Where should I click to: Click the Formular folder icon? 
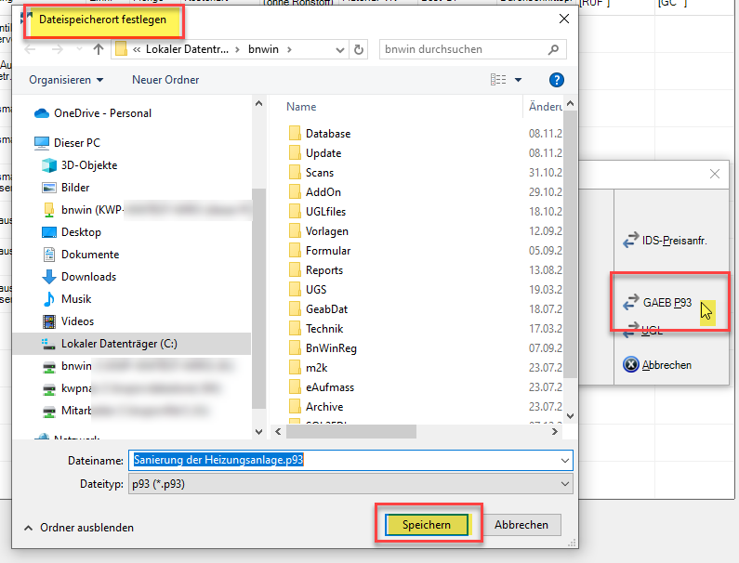pos(295,250)
